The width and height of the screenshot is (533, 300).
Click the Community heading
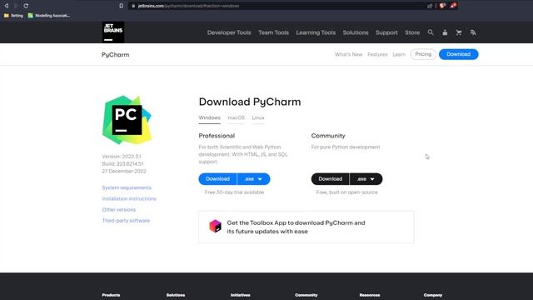point(328,136)
